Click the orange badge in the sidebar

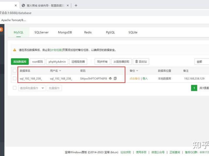pos(1,29)
